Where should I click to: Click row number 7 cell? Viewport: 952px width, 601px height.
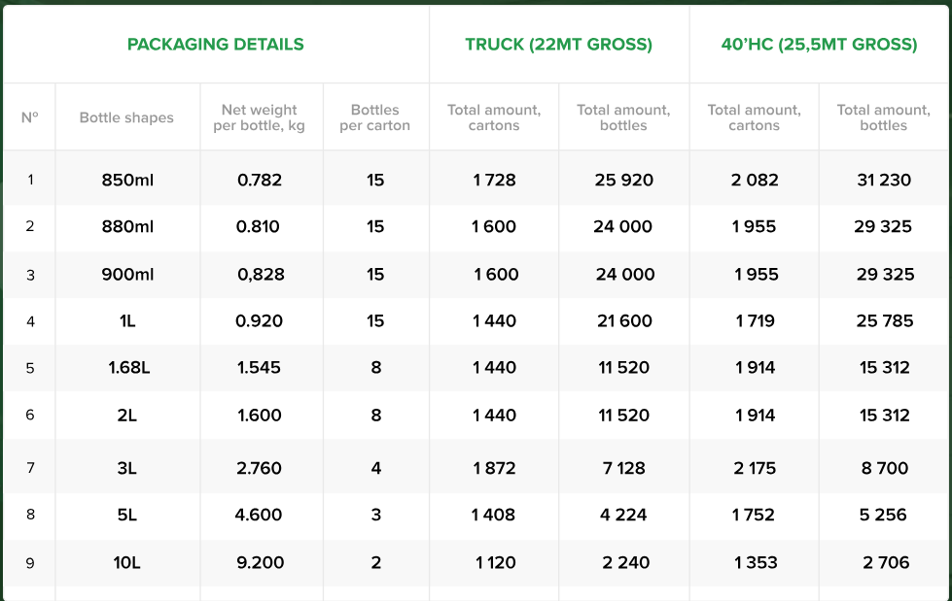[30, 468]
